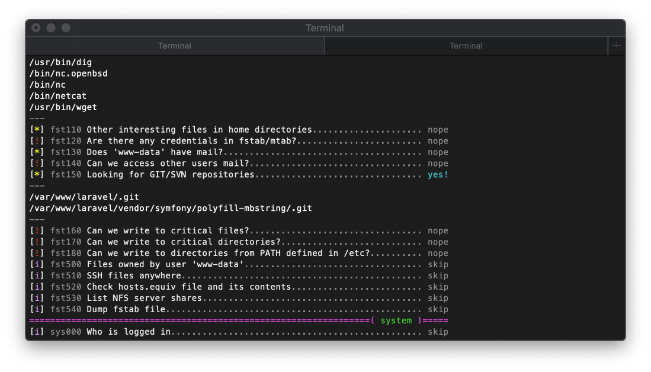The height and width of the screenshot is (372, 651).
Task: Click the fst500 www-data files line
Action: [x=178, y=264]
